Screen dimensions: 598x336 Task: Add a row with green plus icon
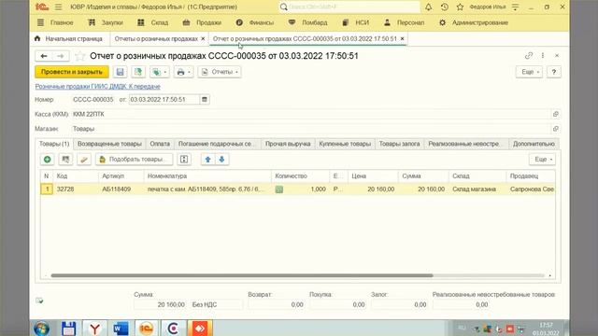(48, 160)
